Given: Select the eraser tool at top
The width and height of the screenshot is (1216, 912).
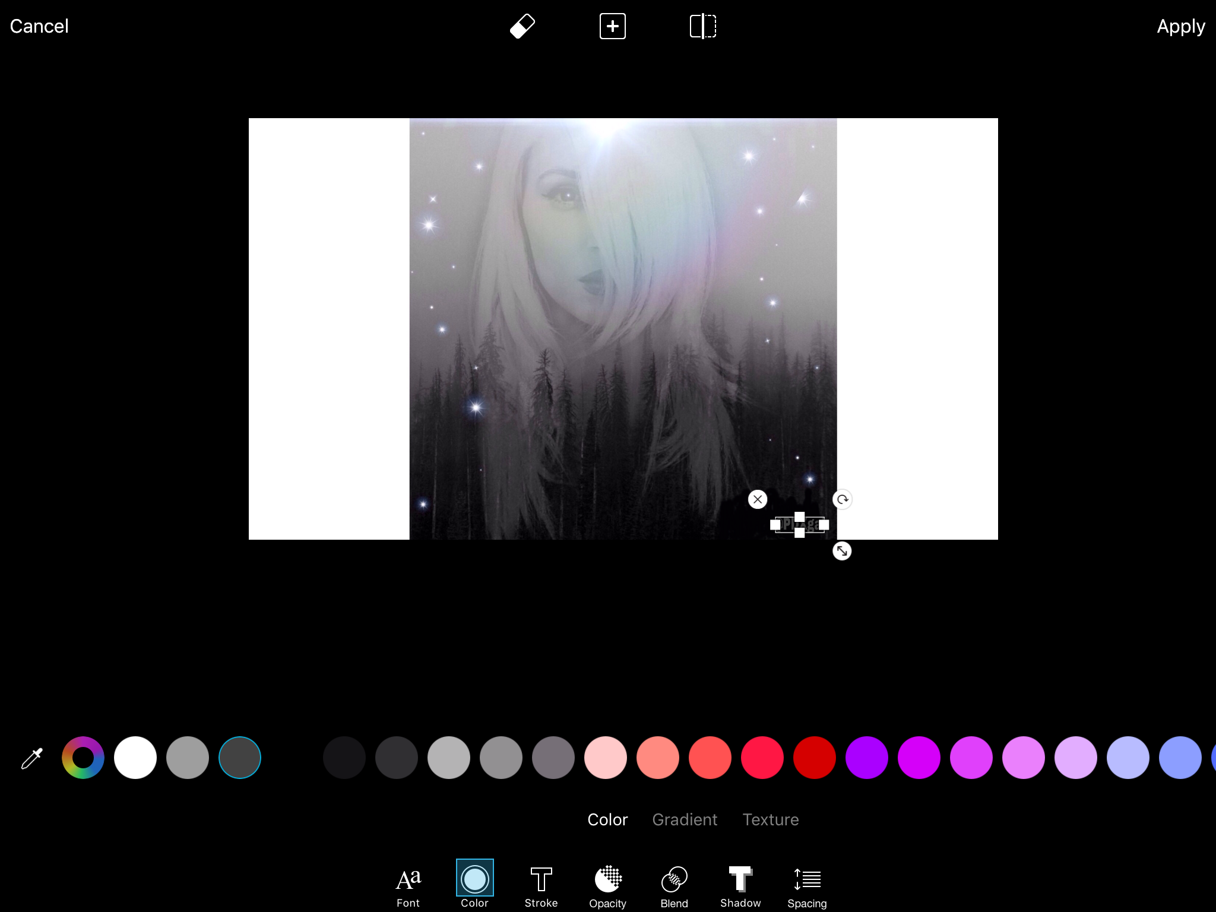Looking at the screenshot, I should coord(522,26).
